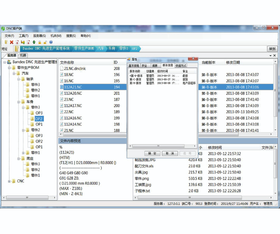Click document with red up-arrow icon
Viewport: 280px width, 234px height.
(x=17, y=42)
